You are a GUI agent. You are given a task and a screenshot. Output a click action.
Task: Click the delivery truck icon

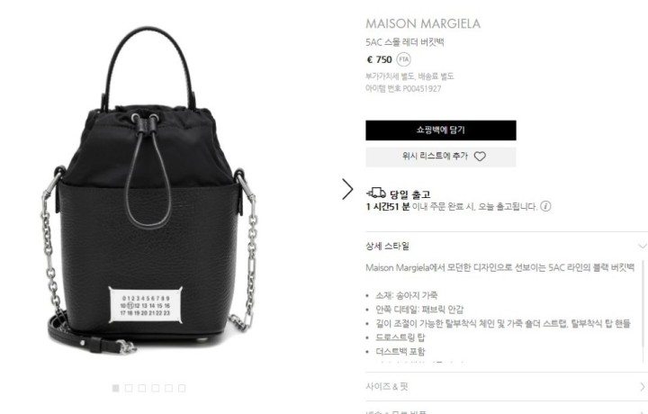pos(376,193)
